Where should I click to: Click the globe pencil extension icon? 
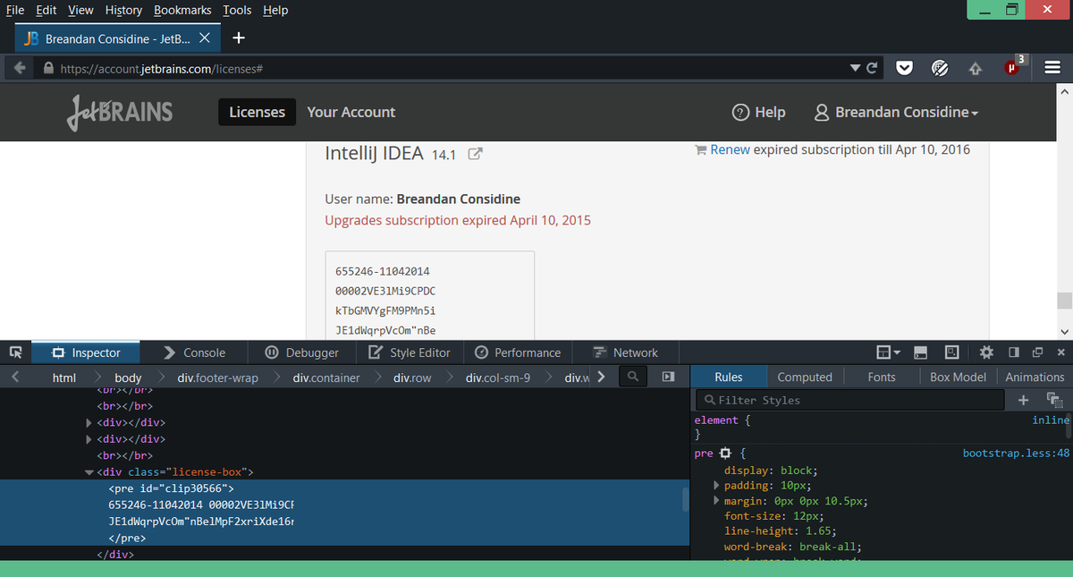tap(940, 68)
